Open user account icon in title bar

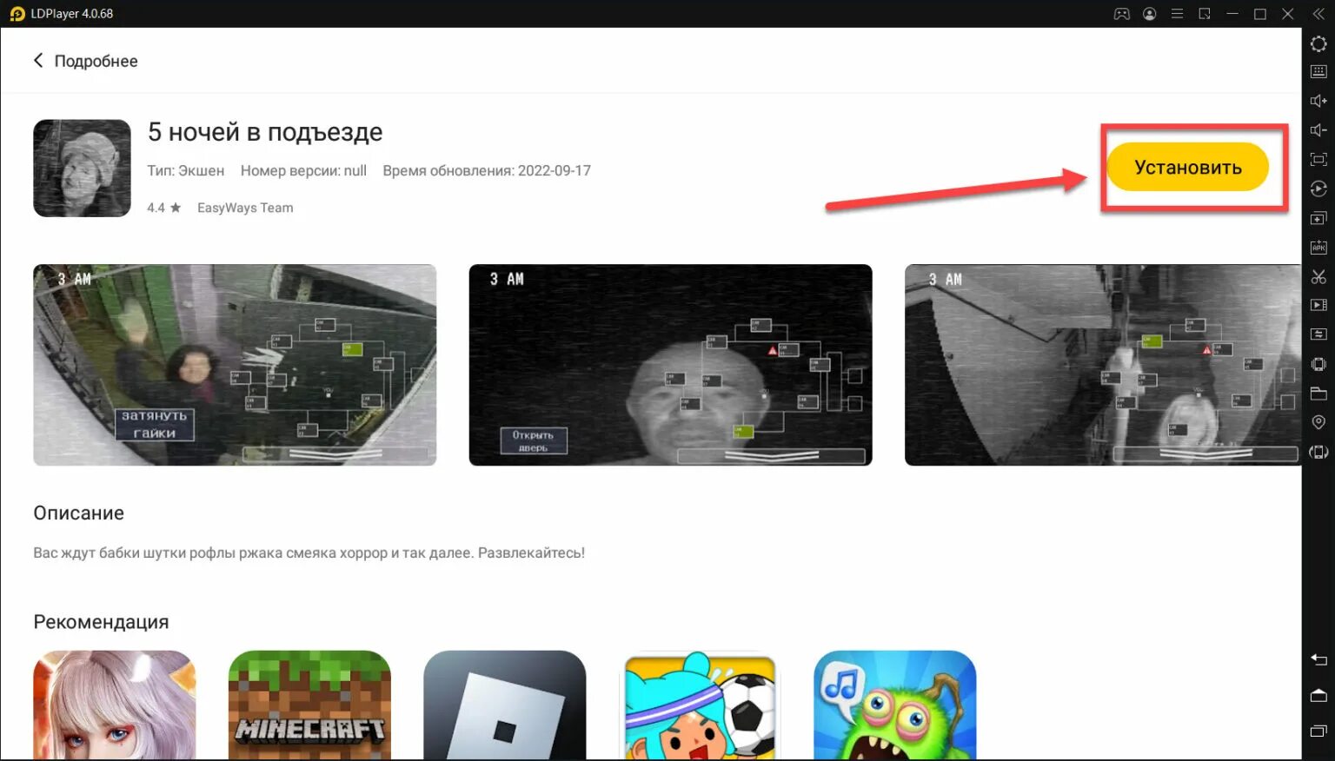tap(1150, 14)
